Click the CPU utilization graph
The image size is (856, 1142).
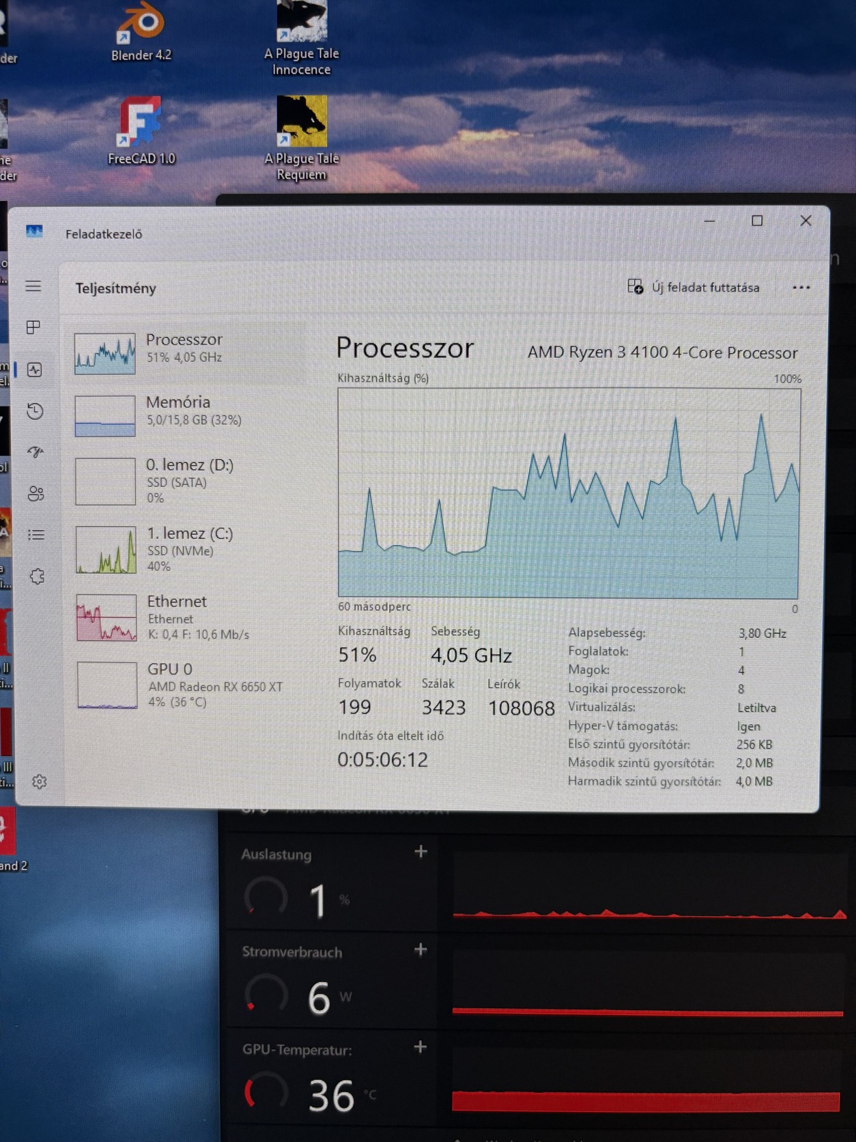(569, 493)
